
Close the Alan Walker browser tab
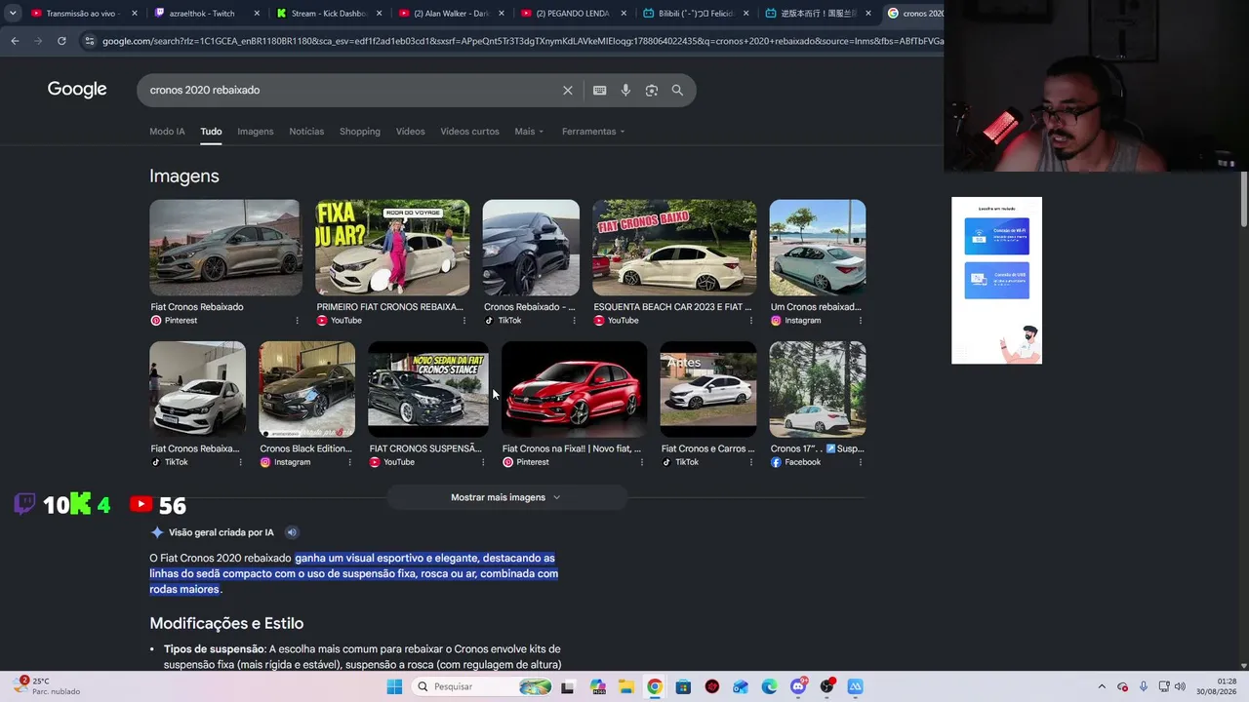tap(501, 14)
